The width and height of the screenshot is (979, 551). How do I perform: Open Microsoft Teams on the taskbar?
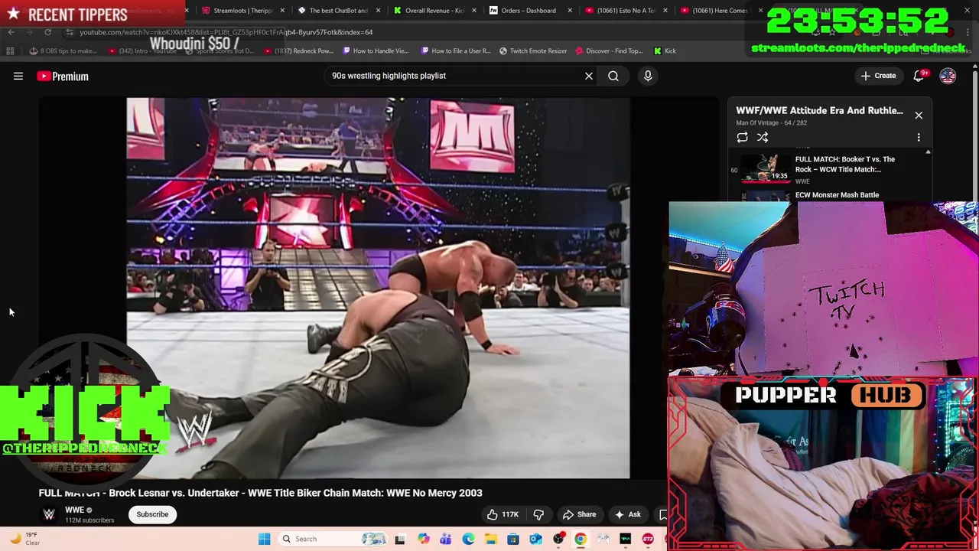click(x=445, y=539)
